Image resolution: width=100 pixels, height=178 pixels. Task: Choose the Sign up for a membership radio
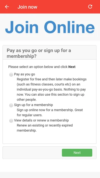click(x=11, y=105)
